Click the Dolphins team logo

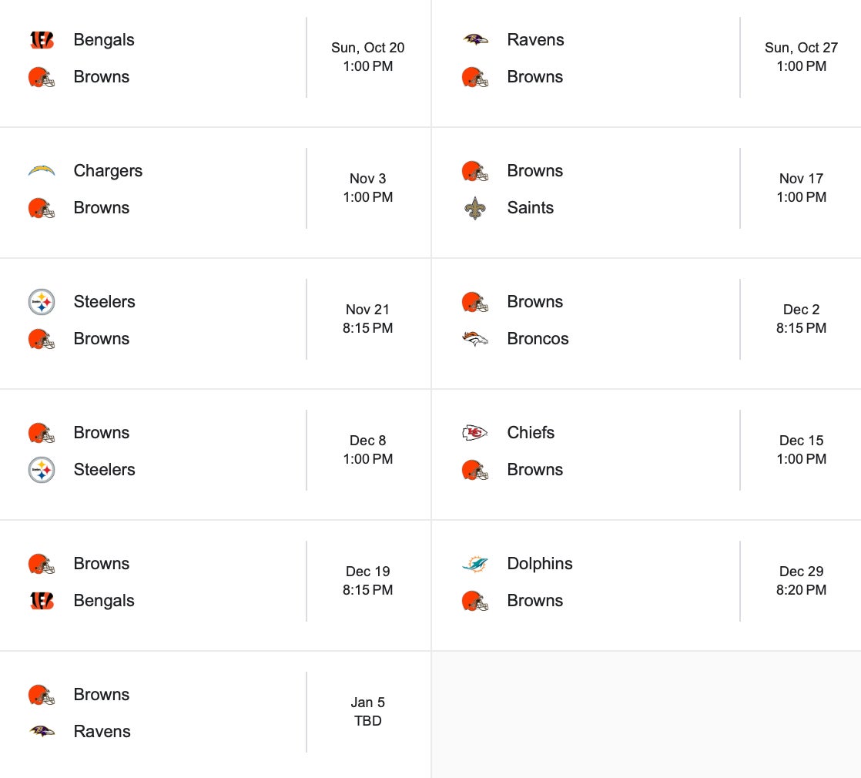click(x=475, y=564)
